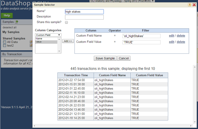
Task: Open the OLI Anatomy dataset dropdown
Action: click(x=122, y=1)
